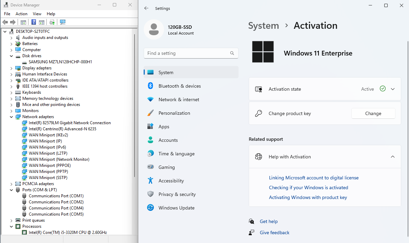Click Scan for hardware changes toolbar icon
This screenshot has width=409, height=243.
(x=62, y=22)
